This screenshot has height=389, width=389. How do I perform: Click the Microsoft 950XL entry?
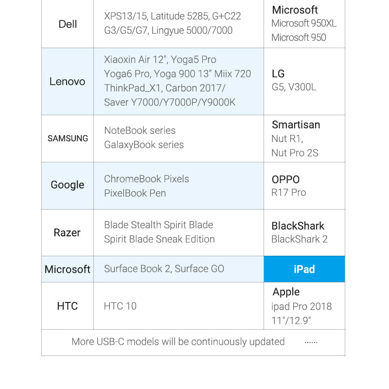tap(304, 23)
